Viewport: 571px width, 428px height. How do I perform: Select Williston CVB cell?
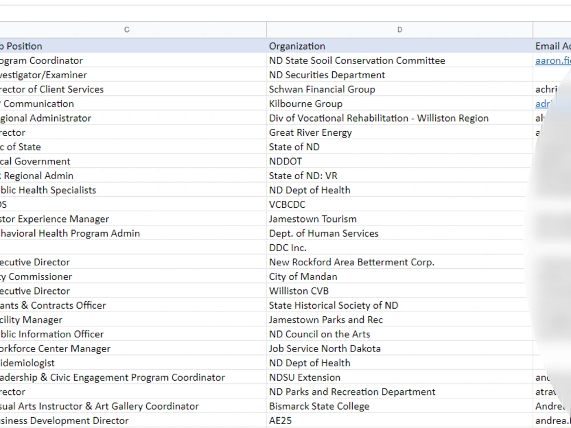400,291
